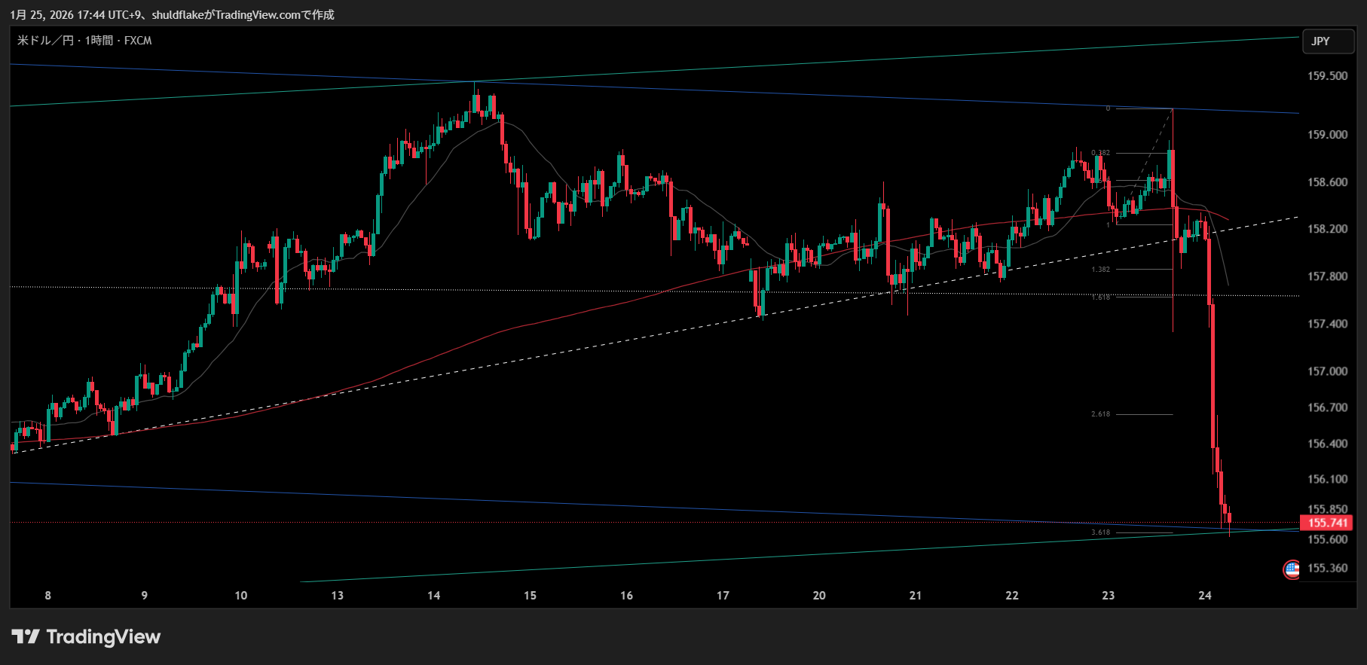Select the 1.382 Fibonacci level label
This screenshot has height=665, width=1367.
point(1100,270)
